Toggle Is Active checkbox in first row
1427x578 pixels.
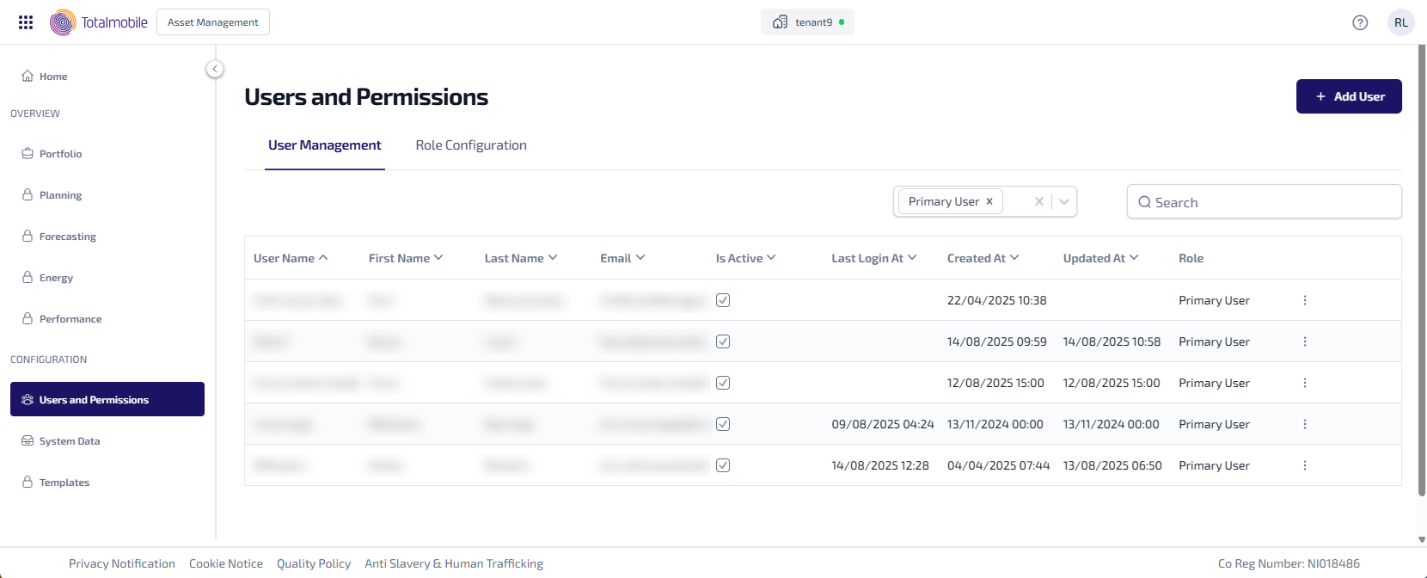(723, 300)
